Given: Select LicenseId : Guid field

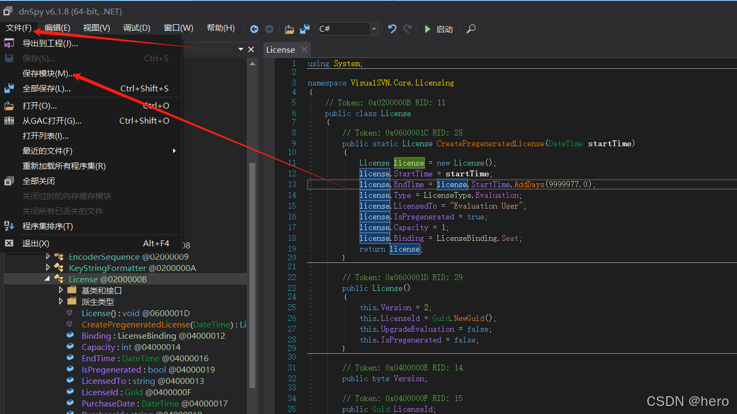Looking at the screenshot, I should pos(136,392).
